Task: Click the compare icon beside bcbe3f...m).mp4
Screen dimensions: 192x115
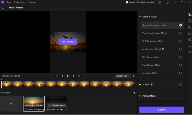Action: pyautogui.click(x=25, y=110)
